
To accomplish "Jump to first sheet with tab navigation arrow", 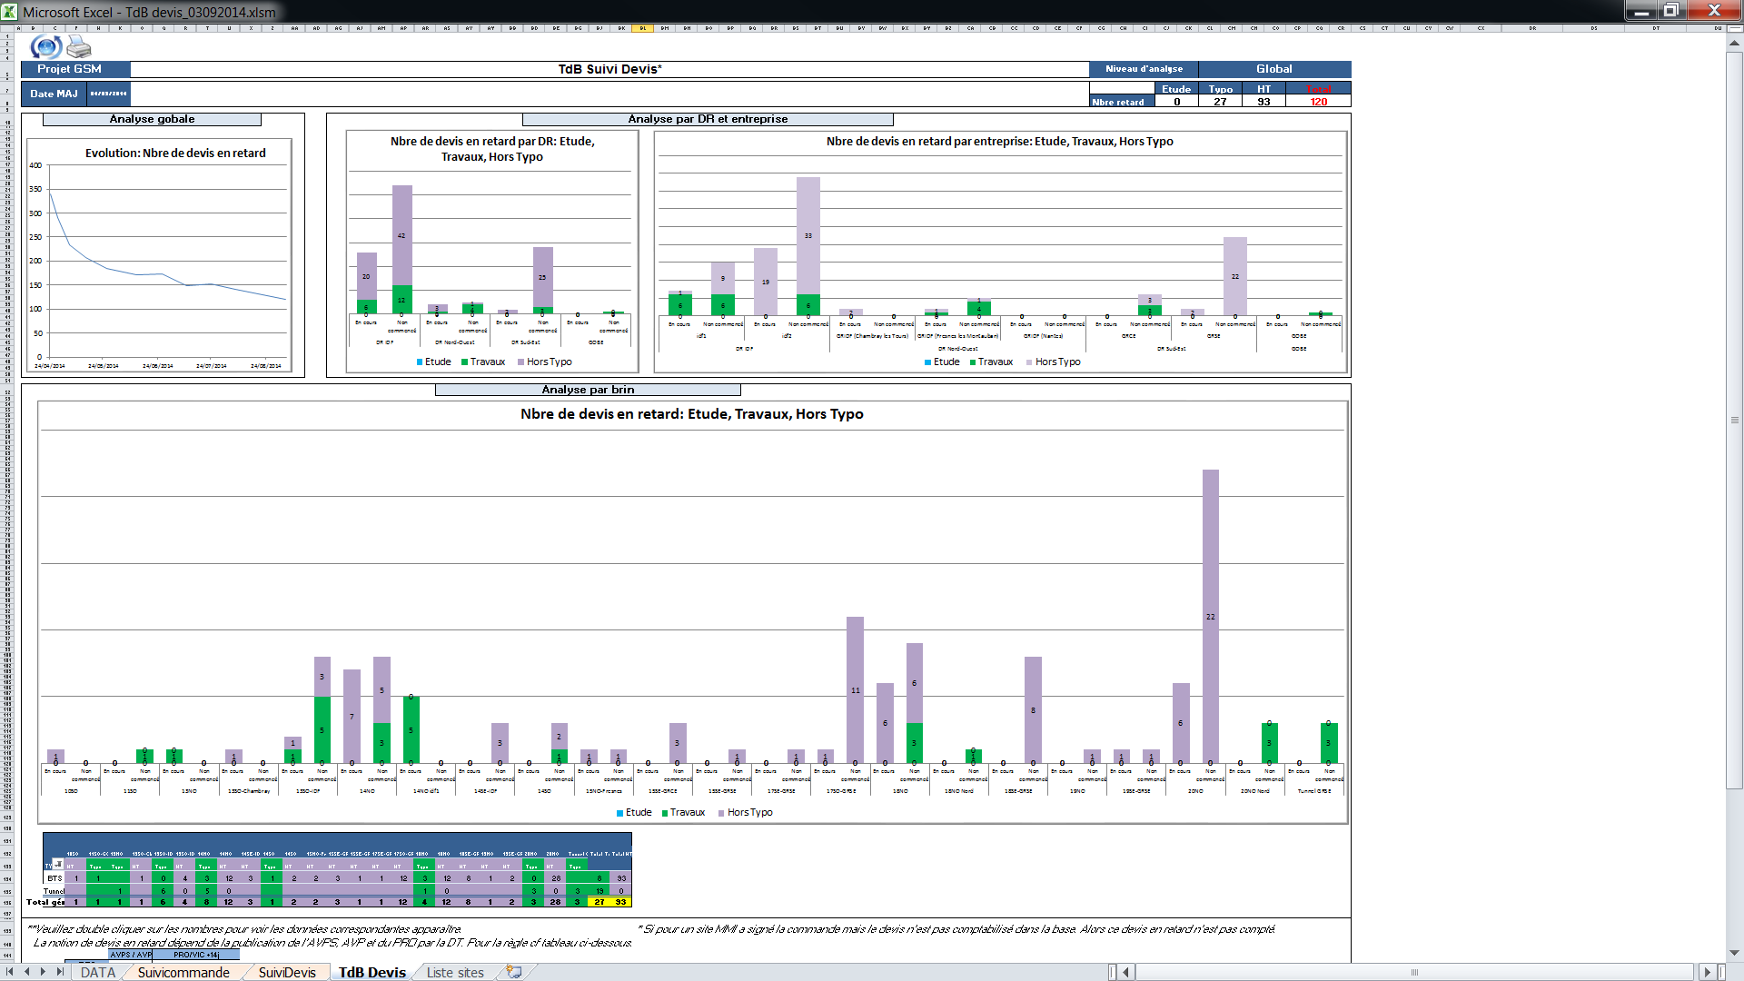I will pyautogui.click(x=11, y=972).
